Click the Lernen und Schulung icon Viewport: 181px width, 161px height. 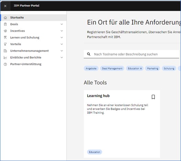(5, 38)
